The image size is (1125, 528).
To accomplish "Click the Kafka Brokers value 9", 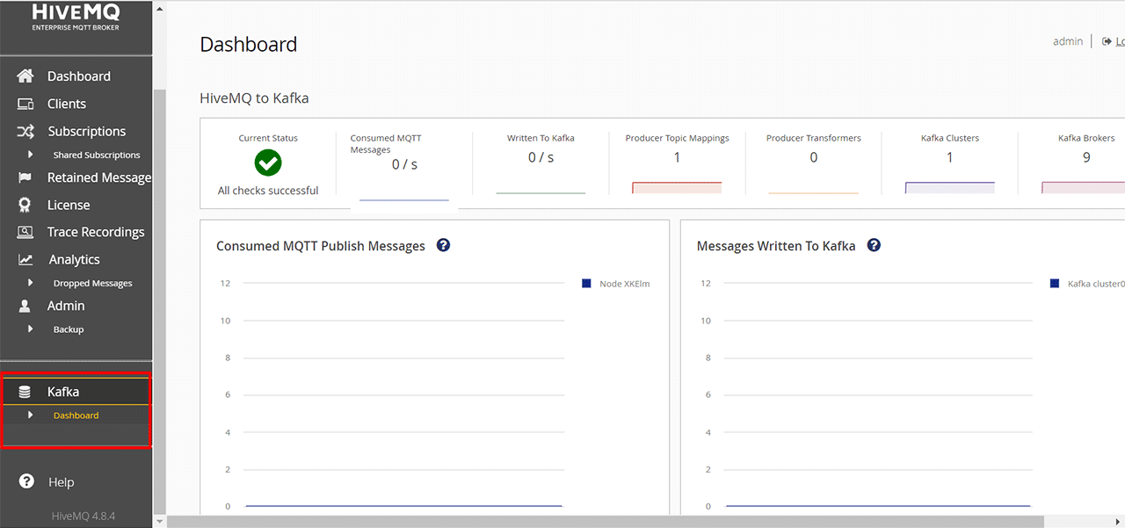I will coord(1086,157).
